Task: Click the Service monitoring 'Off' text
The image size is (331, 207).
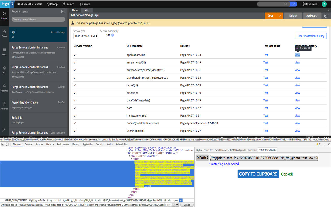Action: tap(108, 35)
